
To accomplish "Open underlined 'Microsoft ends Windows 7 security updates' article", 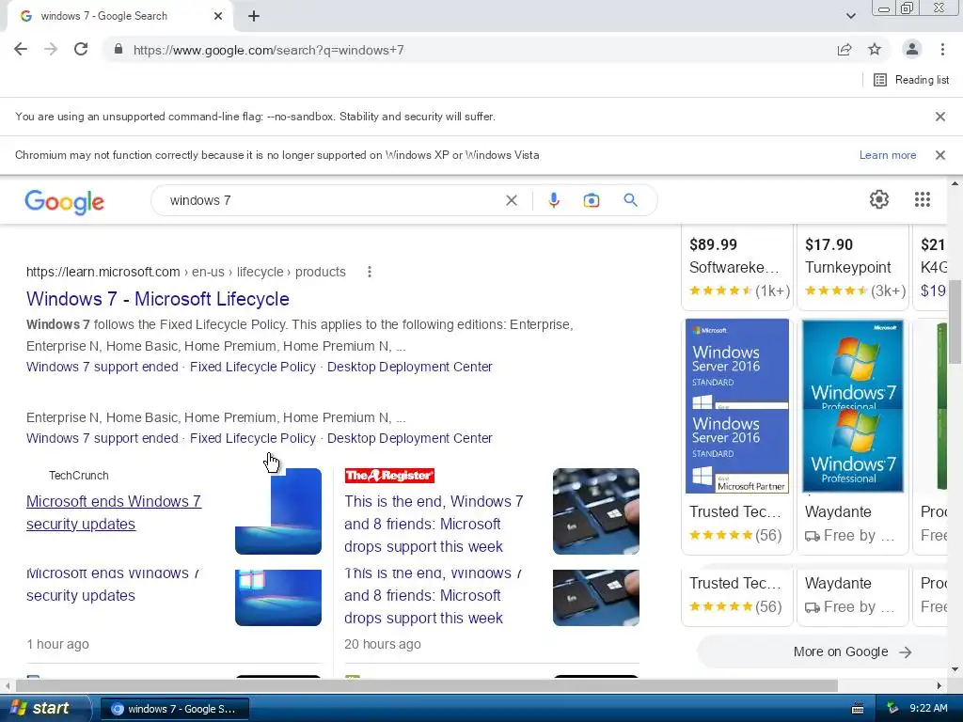I will tap(114, 512).
